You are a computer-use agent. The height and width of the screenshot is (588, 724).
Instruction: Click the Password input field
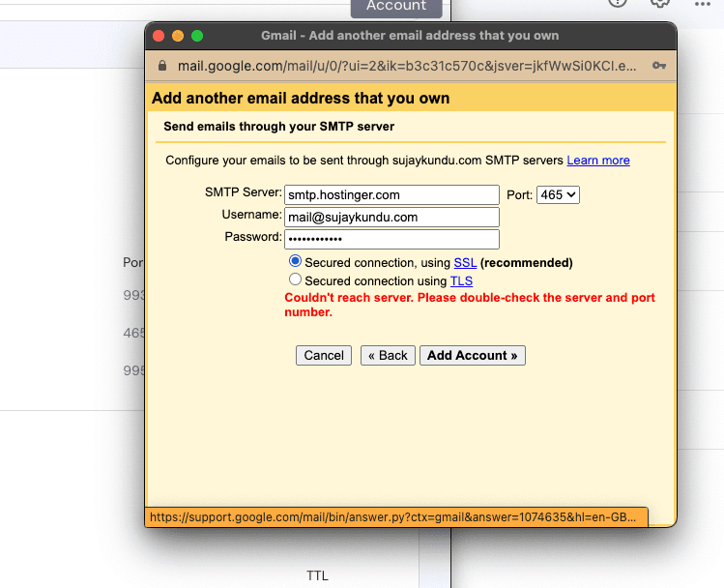point(391,239)
